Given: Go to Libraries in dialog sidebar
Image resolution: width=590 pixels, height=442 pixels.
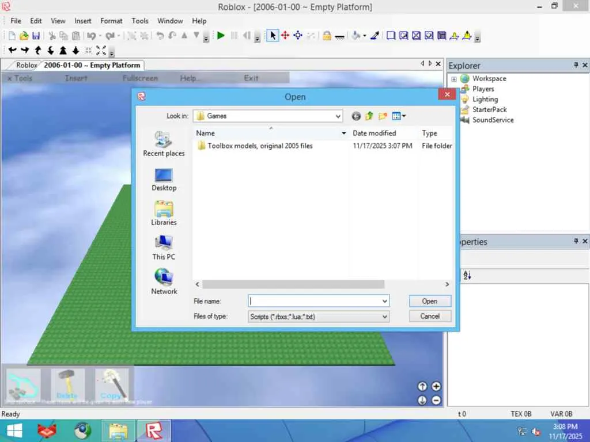Looking at the screenshot, I should coord(164,213).
